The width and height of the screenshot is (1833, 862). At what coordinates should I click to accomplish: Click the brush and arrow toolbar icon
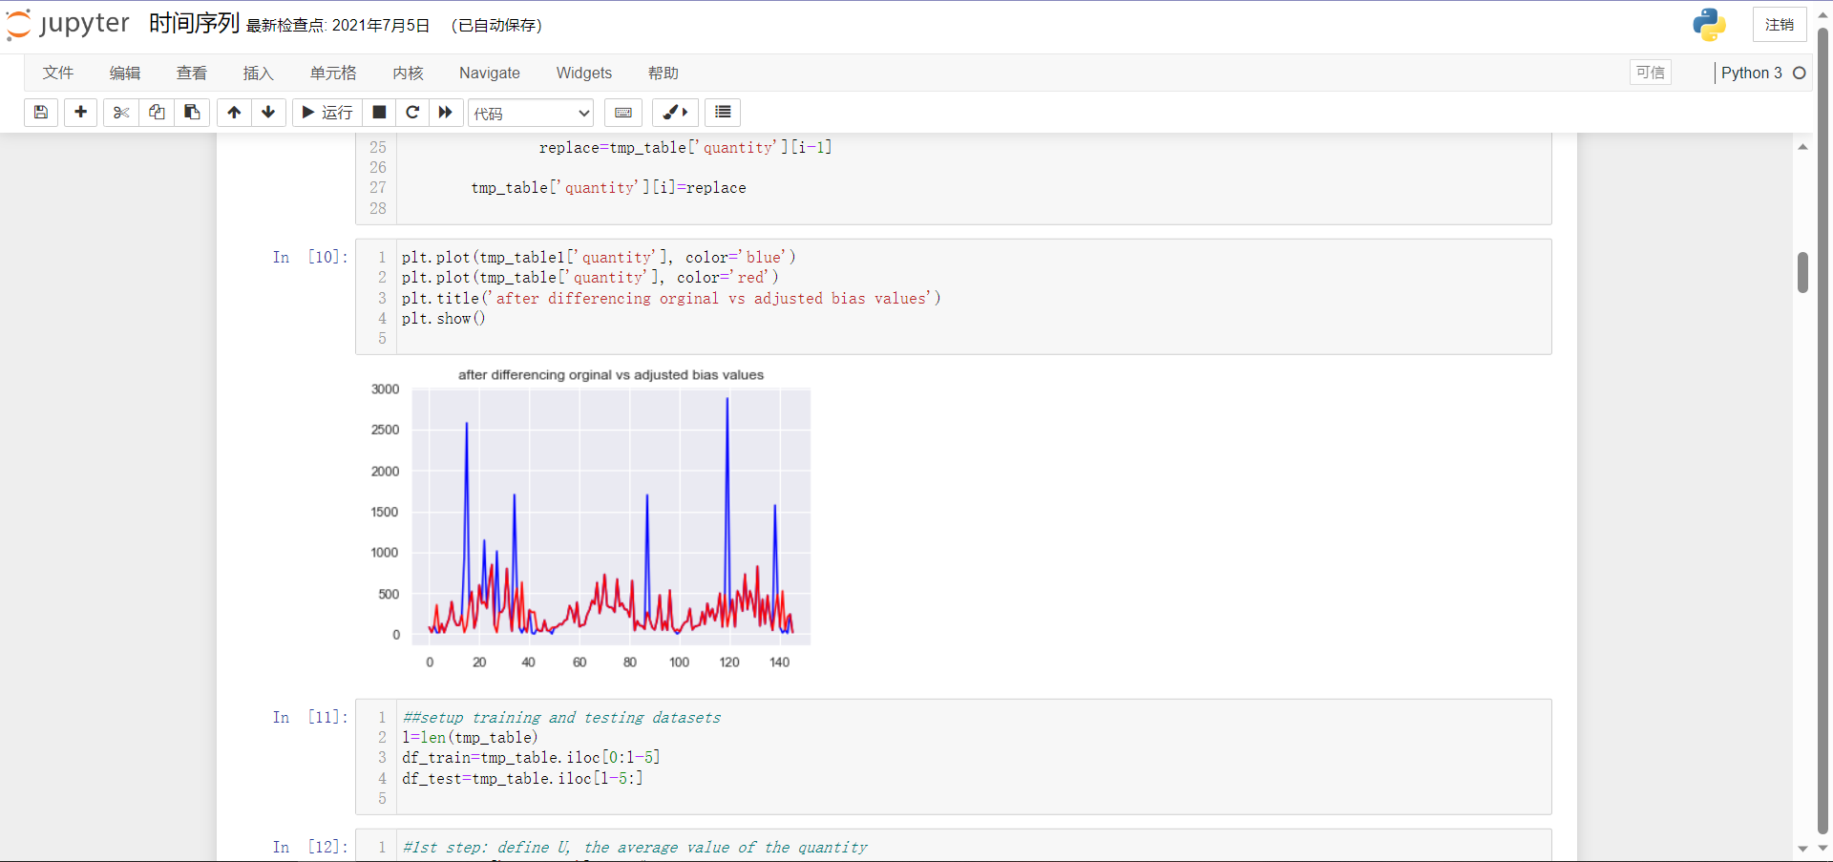675,113
